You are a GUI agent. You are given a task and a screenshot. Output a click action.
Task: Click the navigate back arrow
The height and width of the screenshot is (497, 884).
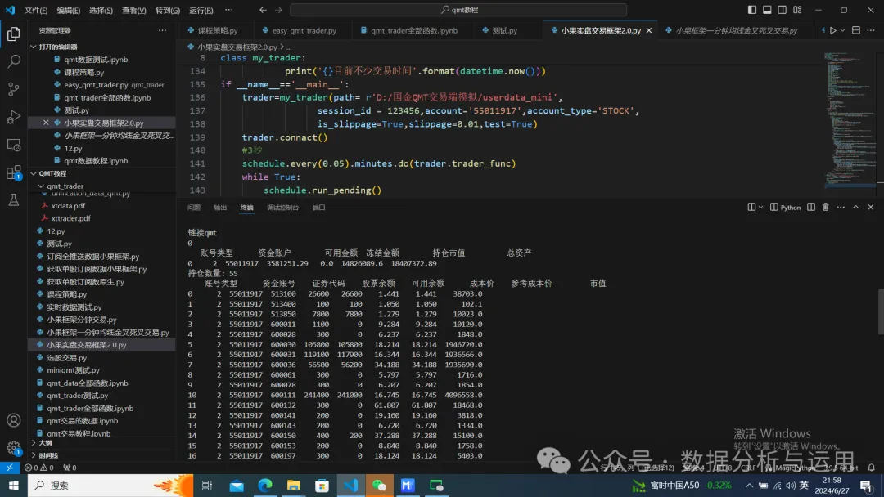coord(264,10)
